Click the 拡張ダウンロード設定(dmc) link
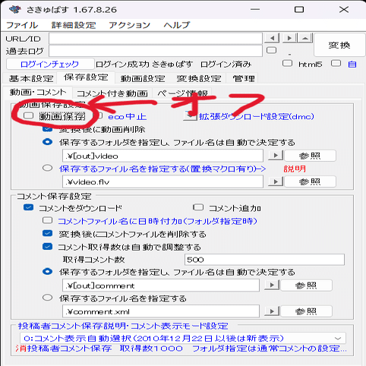The height and width of the screenshot is (366, 366). (x=256, y=116)
